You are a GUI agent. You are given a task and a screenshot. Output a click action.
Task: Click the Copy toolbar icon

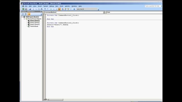(x=36, y=9)
